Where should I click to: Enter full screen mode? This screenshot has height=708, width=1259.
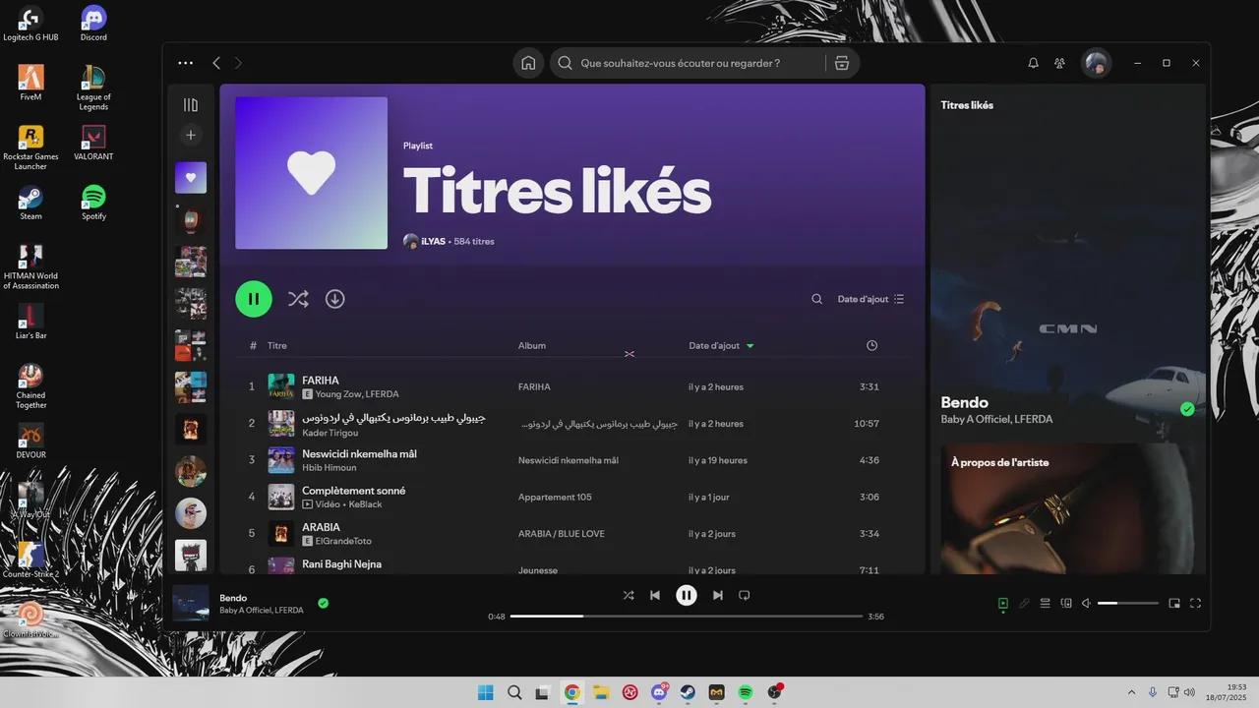click(x=1196, y=603)
